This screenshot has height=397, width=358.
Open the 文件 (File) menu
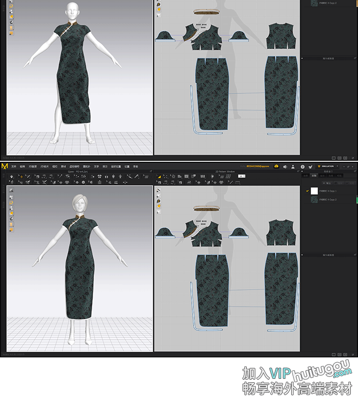[14, 167]
